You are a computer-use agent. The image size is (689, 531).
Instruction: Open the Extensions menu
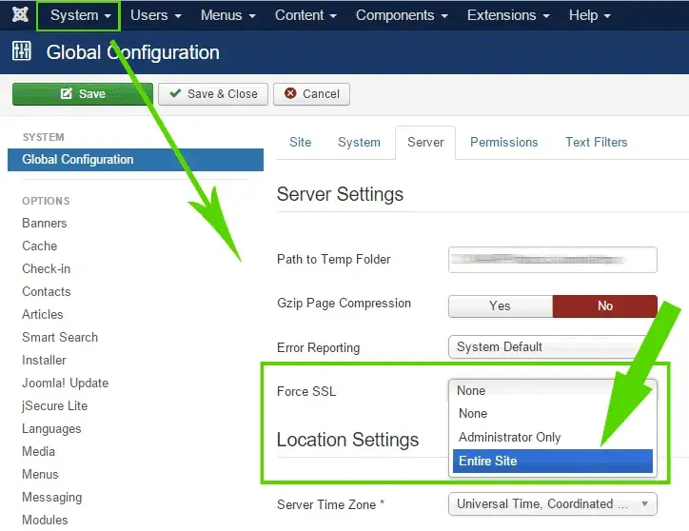pyautogui.click(x=508, y=15)
